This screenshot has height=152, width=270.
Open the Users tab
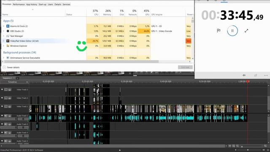click(50, 4)
